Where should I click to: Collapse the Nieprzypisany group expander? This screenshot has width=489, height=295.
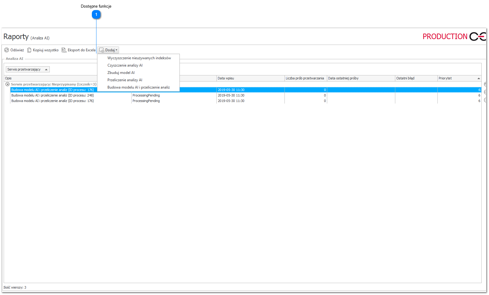tap(7, 84)
